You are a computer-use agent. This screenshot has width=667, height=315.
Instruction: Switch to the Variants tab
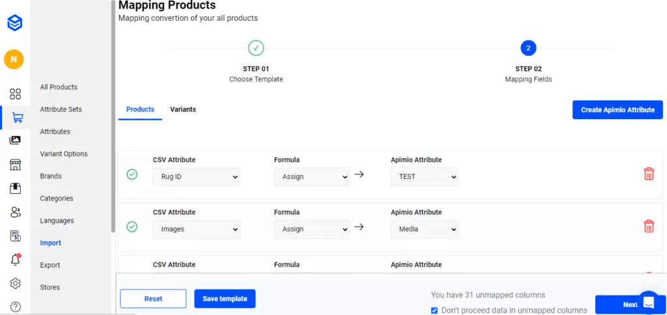(x=183, y=109)
